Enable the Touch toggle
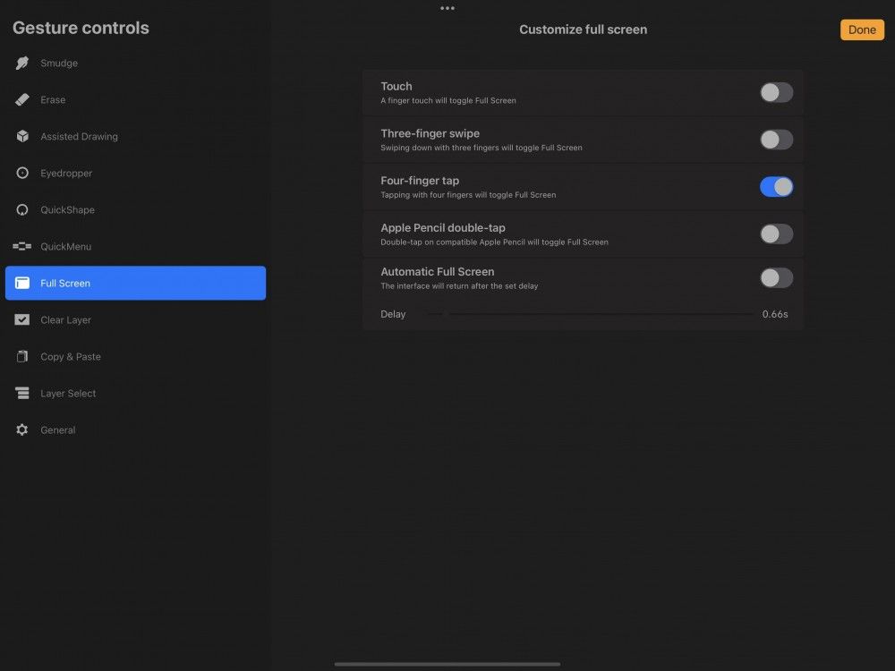Viewport: 895px width, 671px height. point(776,92)
